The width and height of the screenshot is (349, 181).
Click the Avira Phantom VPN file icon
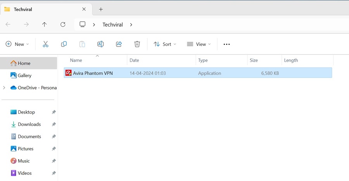tap(68, 73)
